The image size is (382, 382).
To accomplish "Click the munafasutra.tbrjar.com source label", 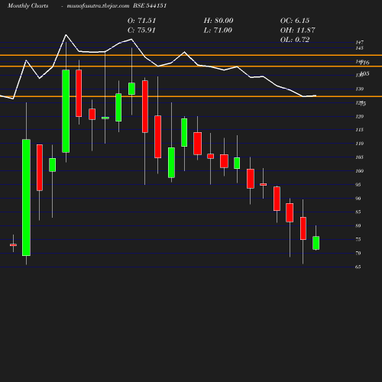I will pyautogui.click(x=98, y=6).
